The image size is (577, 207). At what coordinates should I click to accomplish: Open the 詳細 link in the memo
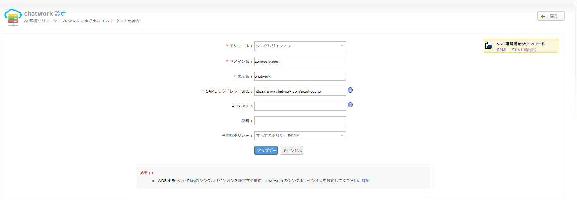365,180
